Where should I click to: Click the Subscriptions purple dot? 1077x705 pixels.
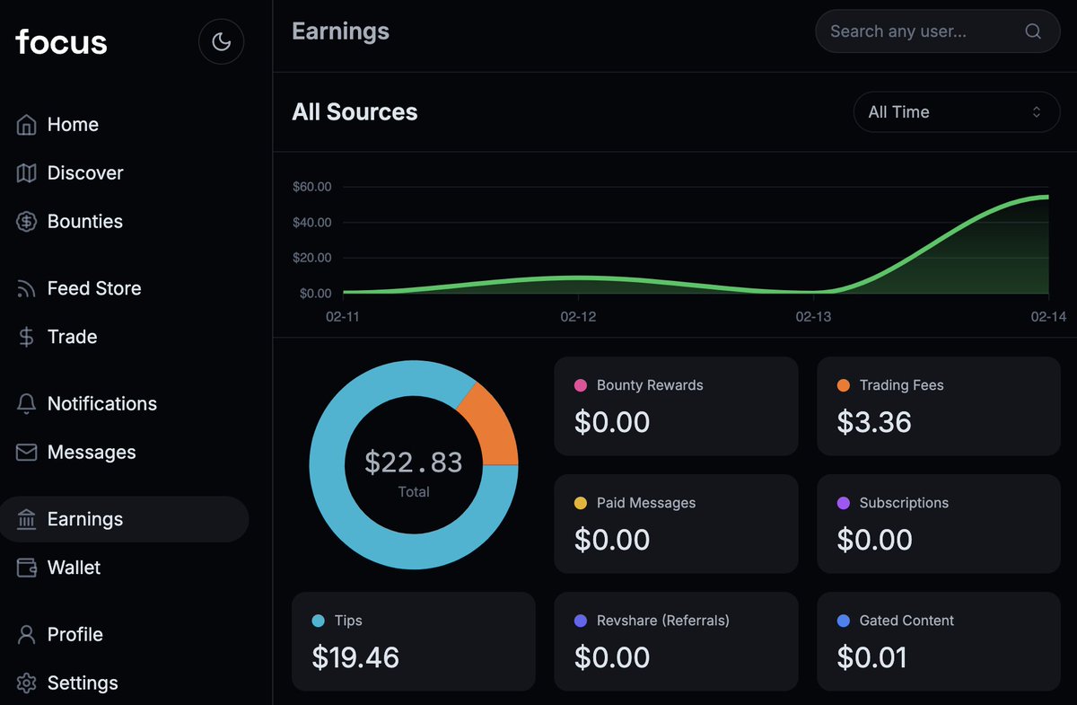tap(843, 503)
